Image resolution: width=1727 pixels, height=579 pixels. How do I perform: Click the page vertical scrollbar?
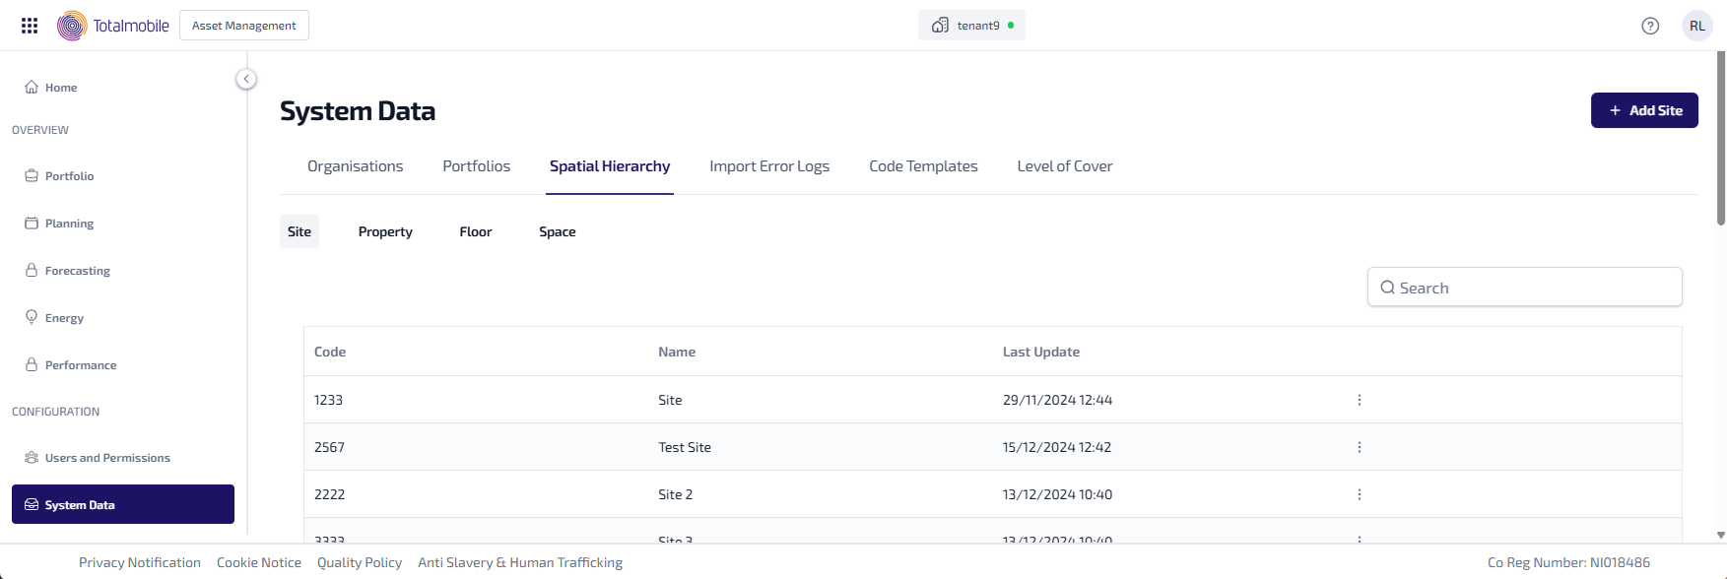pos(1720,138)
